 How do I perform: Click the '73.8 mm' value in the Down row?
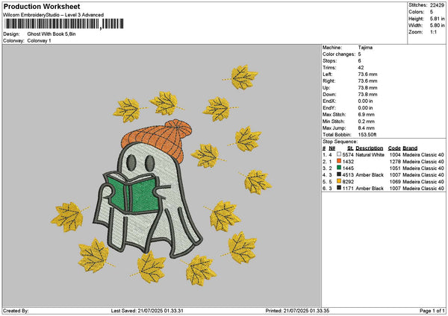pyautogui.click(x=367, y=95)
